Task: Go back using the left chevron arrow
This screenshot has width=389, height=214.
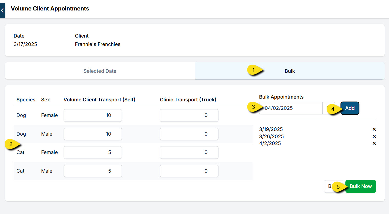Action: pos(2,10)
